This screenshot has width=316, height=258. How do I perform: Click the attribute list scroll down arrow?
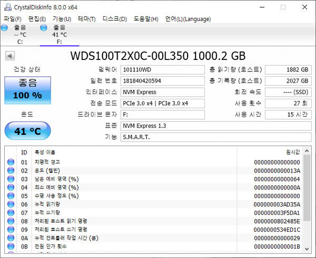click(x=307, y=249)
